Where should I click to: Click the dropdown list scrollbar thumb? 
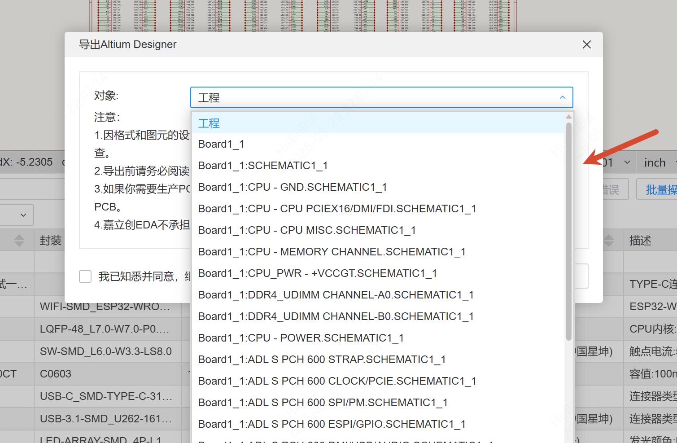[569, 231]
